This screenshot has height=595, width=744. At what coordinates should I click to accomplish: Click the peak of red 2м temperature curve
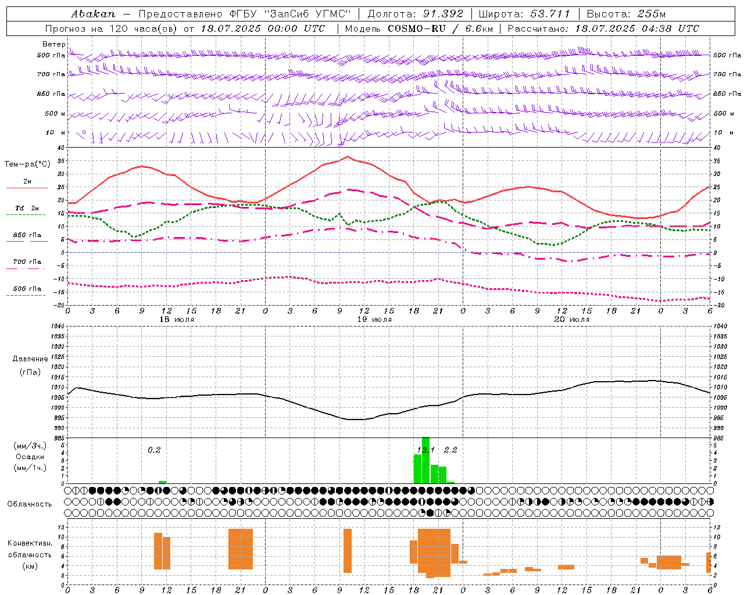(348, 156)
